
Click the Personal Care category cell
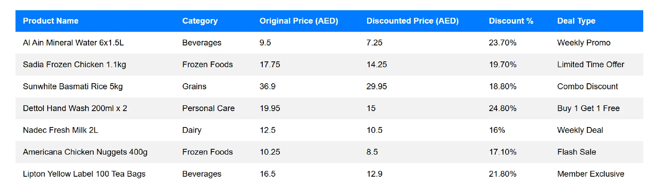208,108
